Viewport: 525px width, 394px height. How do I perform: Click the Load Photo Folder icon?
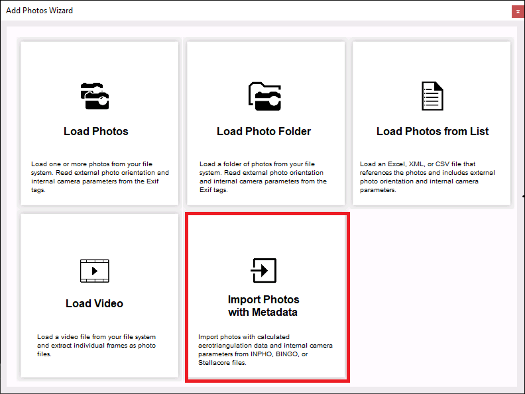(x=264, y=96)
